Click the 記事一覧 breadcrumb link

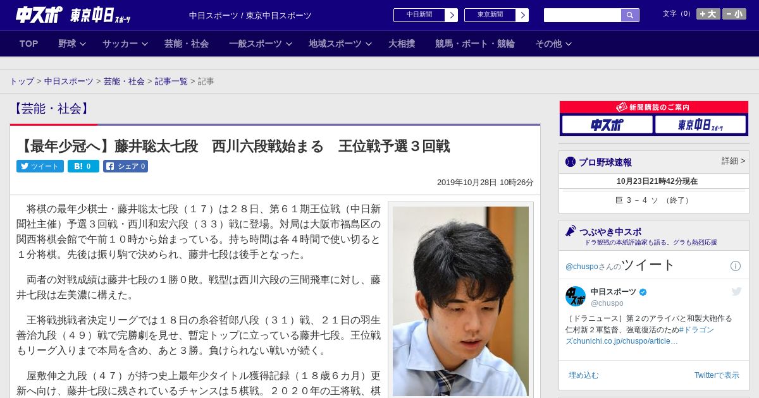click(x=171, y=81)
